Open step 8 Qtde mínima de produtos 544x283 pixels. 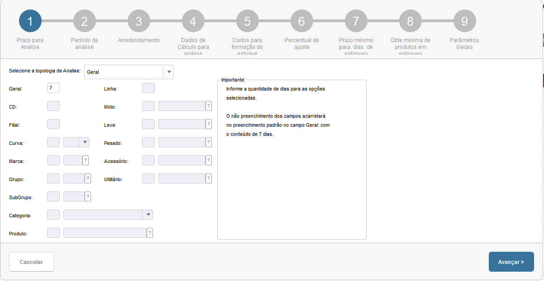(x=410, y=21)
